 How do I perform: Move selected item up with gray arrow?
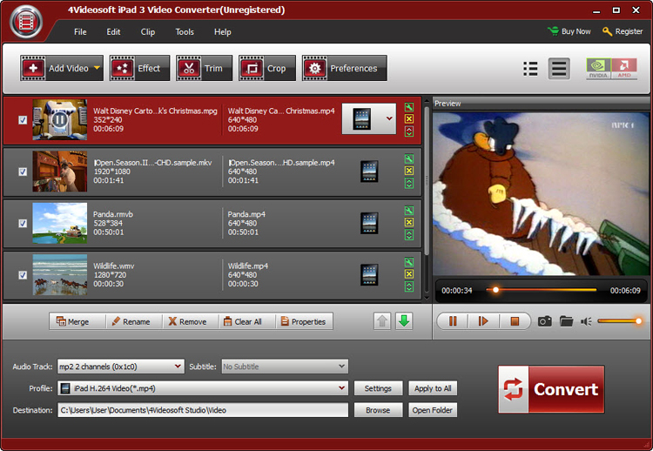(x=382, y=321)
